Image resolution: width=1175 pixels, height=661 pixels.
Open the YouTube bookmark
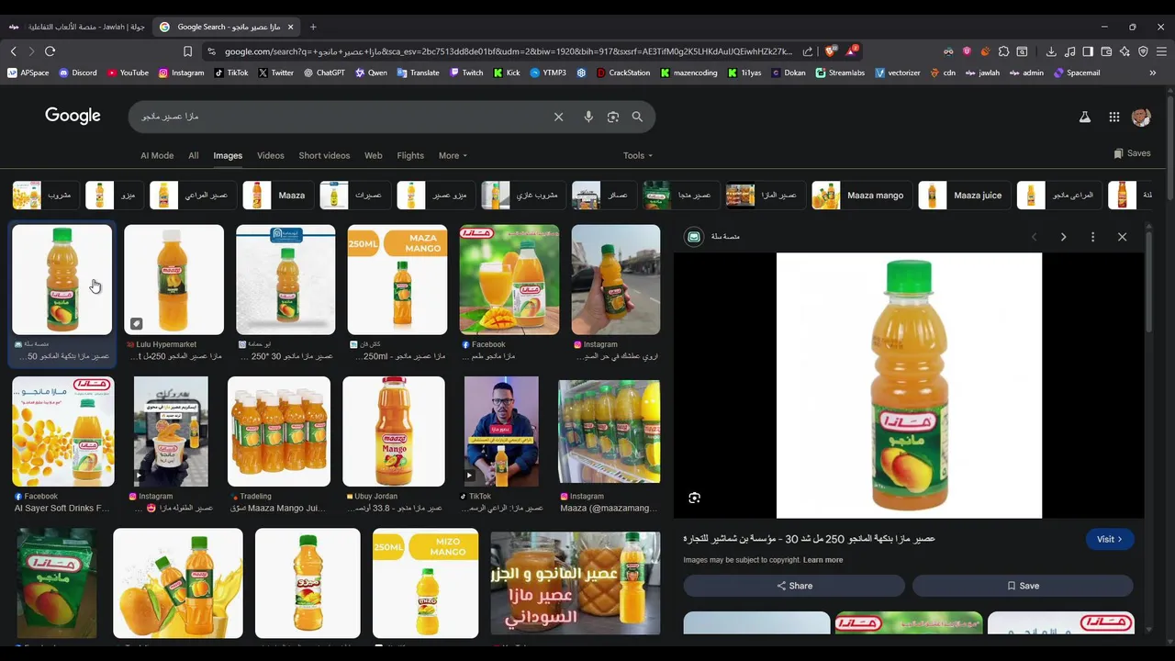tap(128, 73)
